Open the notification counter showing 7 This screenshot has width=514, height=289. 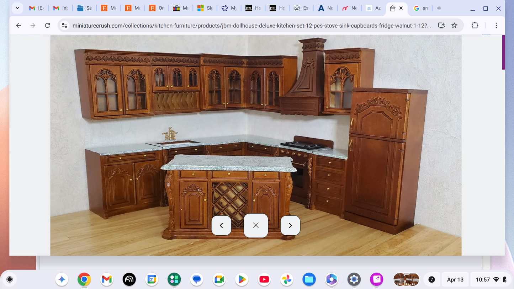point(431,279)
